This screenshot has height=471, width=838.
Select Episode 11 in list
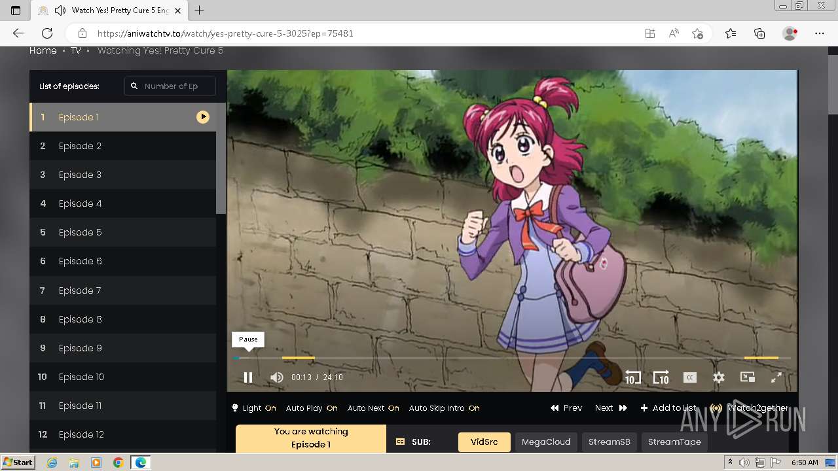coord(122,406)
